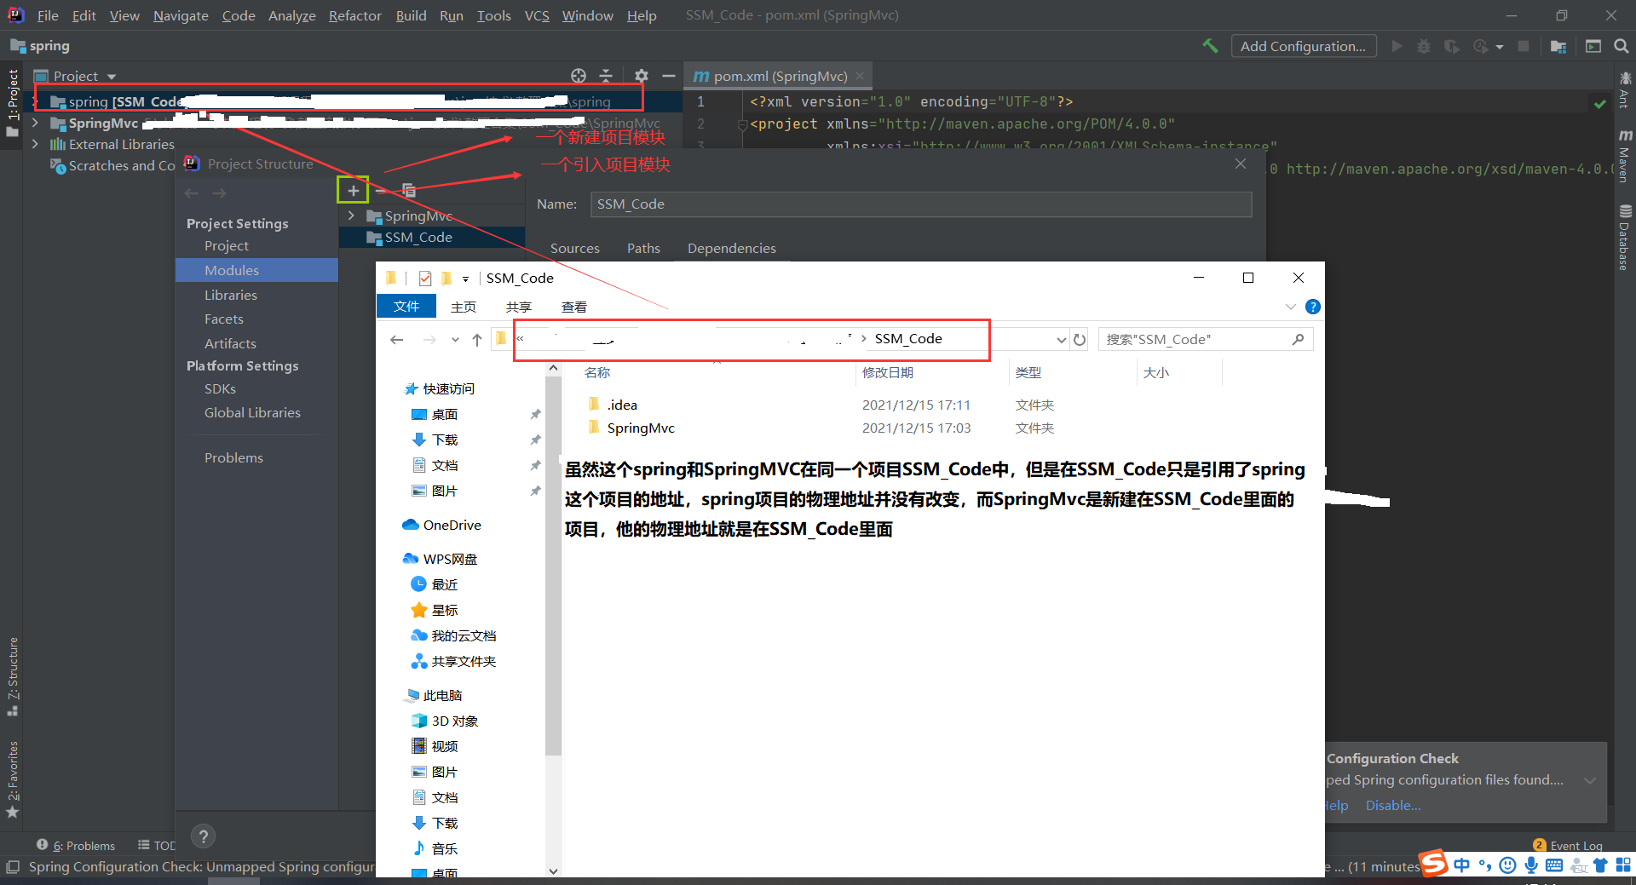Viewport: 1636px width, 885px height.
Task: Open Project Structure from the folder toolbar icon
Action: pyautogui.click(x=1558, y=46)
